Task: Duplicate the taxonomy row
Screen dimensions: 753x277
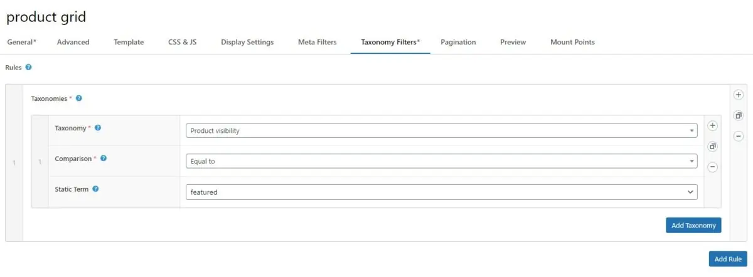Action: [712, 147]
